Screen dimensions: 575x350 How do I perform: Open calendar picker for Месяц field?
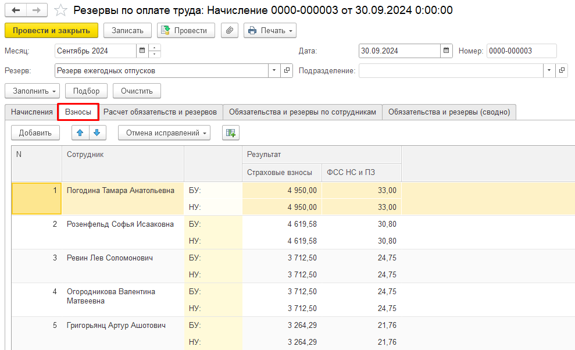[141, 51]
